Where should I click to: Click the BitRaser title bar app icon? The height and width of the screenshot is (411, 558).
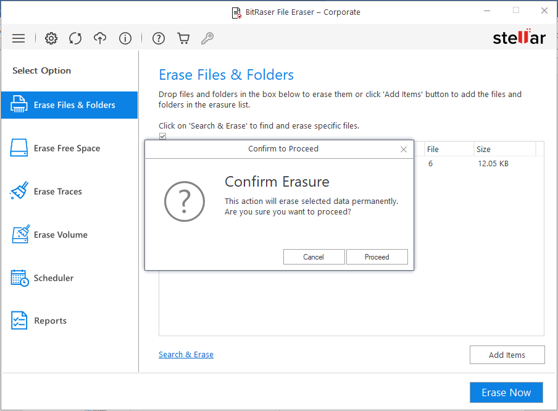(236, 12)
